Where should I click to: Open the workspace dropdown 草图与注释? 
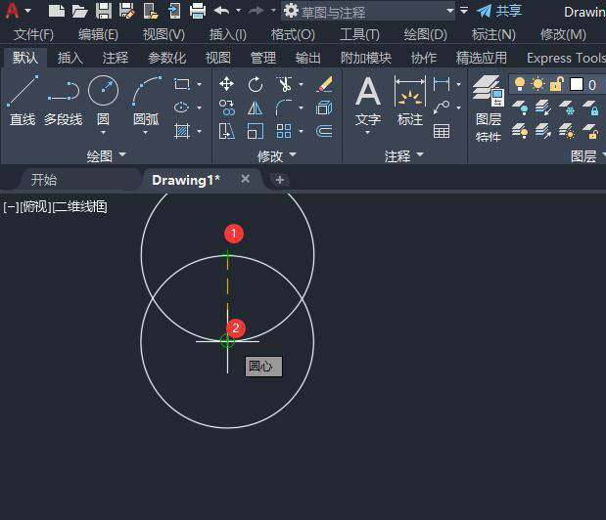368,11
